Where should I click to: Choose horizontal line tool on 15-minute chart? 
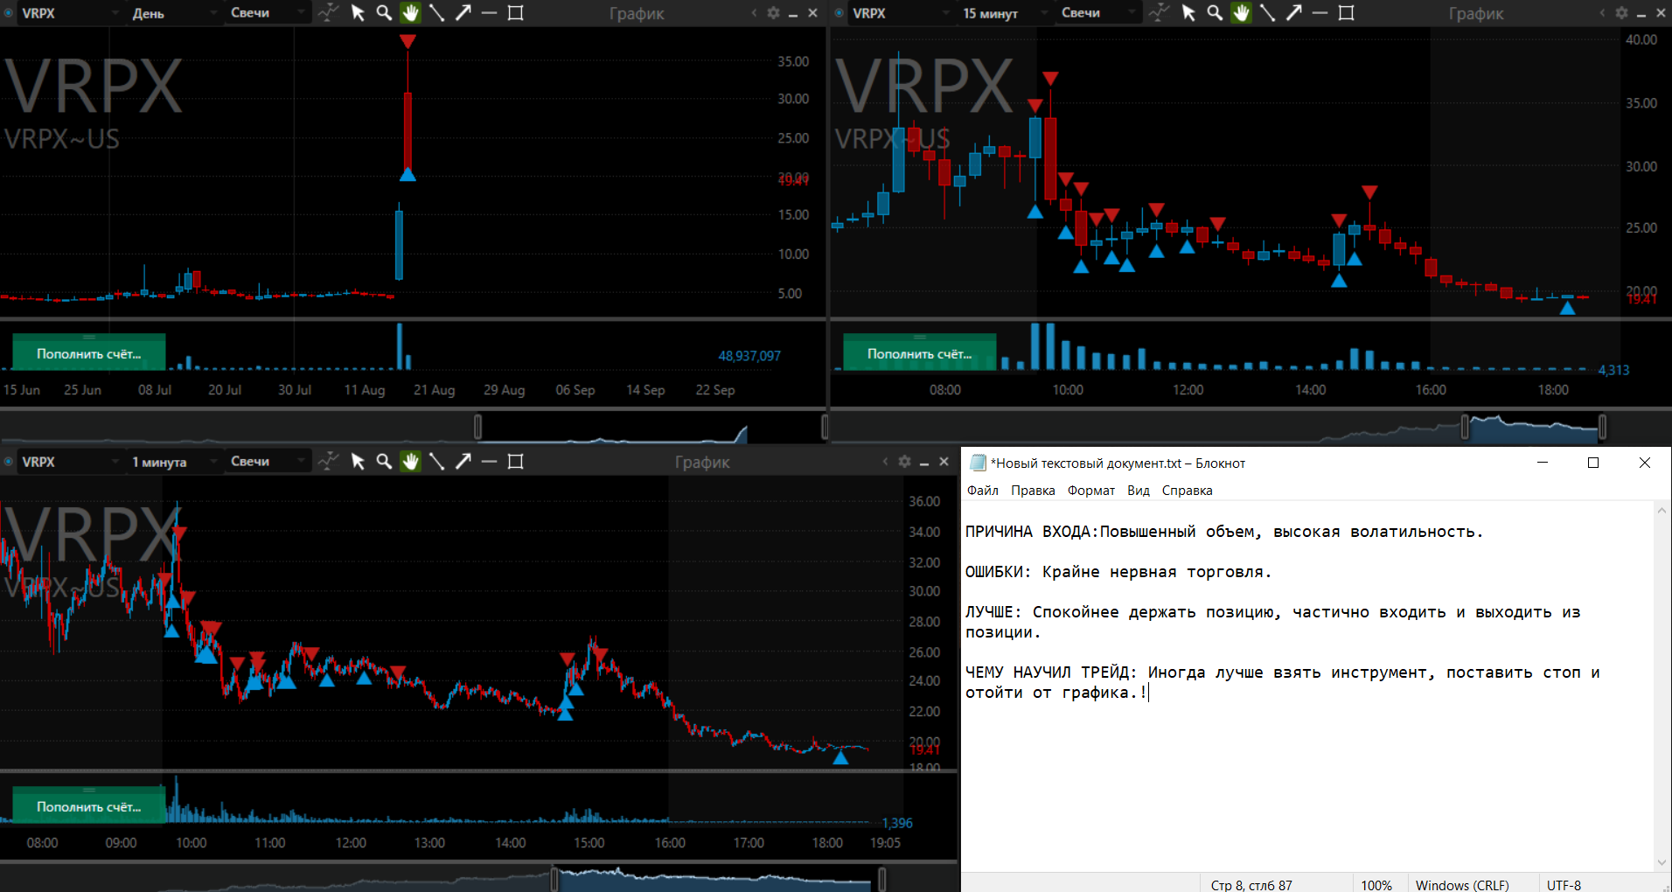coord(1320,12)
